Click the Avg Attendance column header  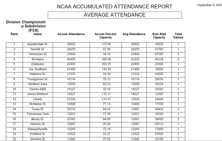(x=134, y=34)
